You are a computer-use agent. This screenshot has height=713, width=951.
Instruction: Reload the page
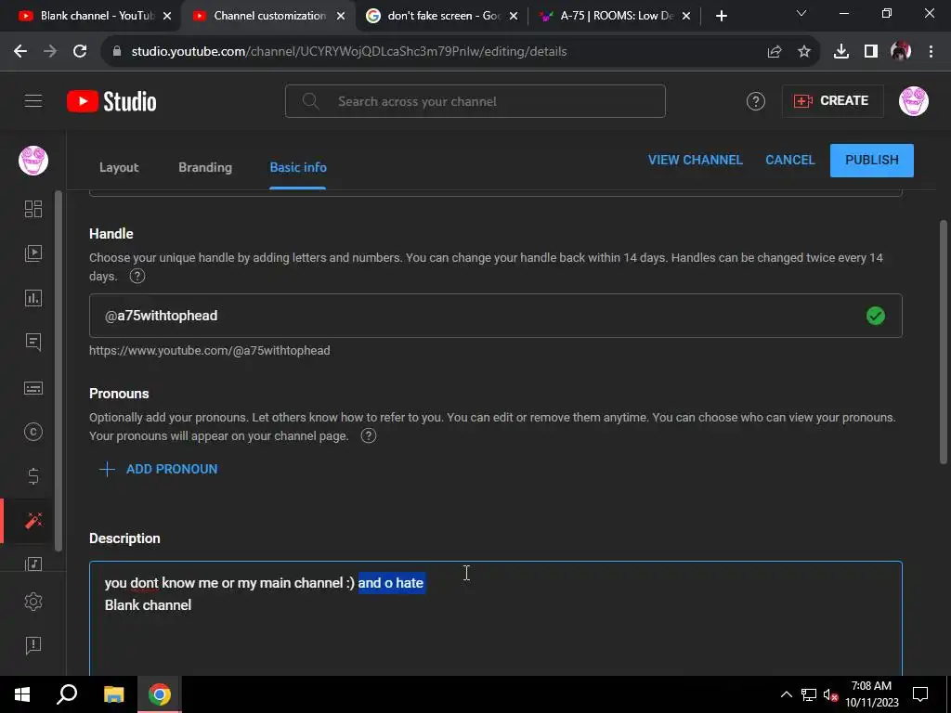tap(80, 52)
